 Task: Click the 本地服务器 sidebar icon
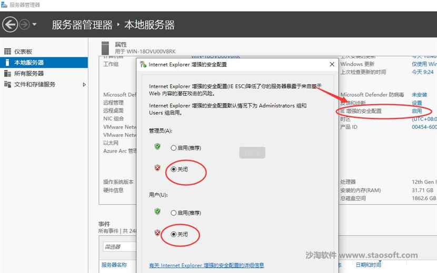[x=7, y=63]
